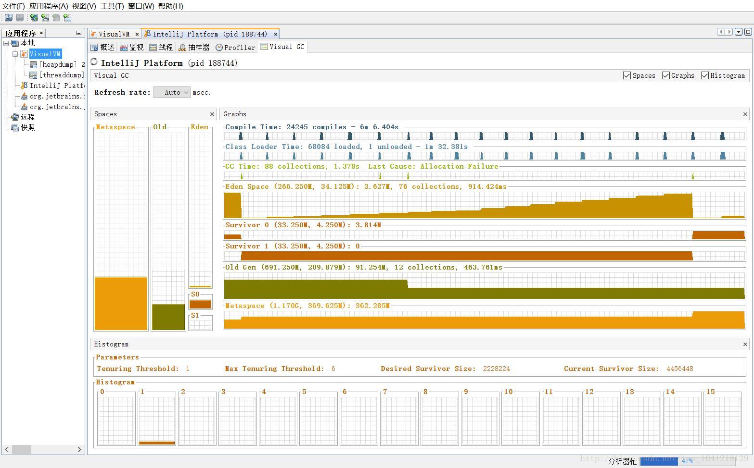754x468 pixels.
Task: Switch to the 抽样器 sampler tab
Action: click(194, 47)
